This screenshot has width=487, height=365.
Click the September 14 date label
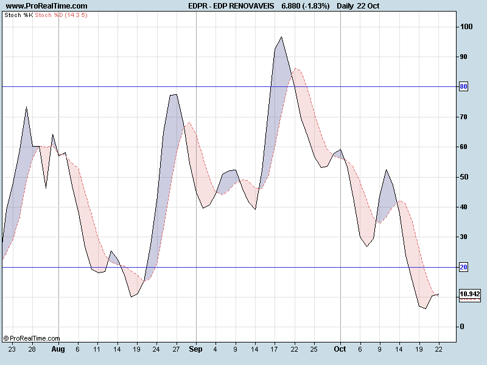pos(254,349)
